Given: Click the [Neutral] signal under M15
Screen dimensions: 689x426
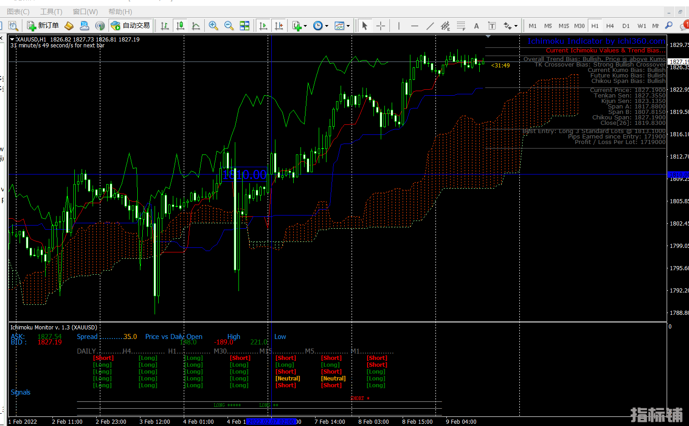Looking at the screenshot, I should [x=288, y=379].
